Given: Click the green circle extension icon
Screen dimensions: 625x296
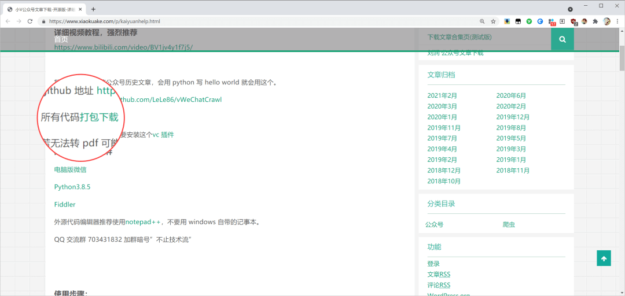Looking at the screenshot, I should (x=529, y=21).
